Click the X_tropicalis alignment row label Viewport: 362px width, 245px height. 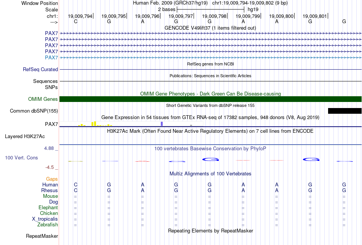point(45,219)
